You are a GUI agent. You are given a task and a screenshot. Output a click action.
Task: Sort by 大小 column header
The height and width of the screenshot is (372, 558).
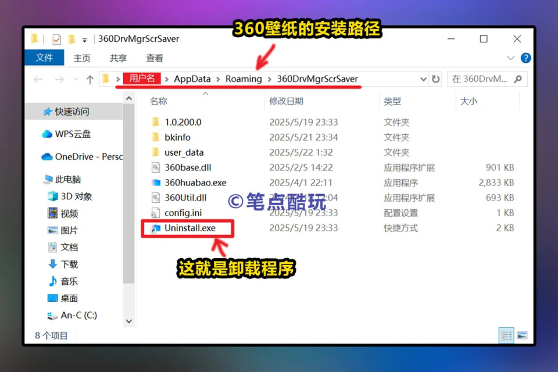tap(468, 102)
